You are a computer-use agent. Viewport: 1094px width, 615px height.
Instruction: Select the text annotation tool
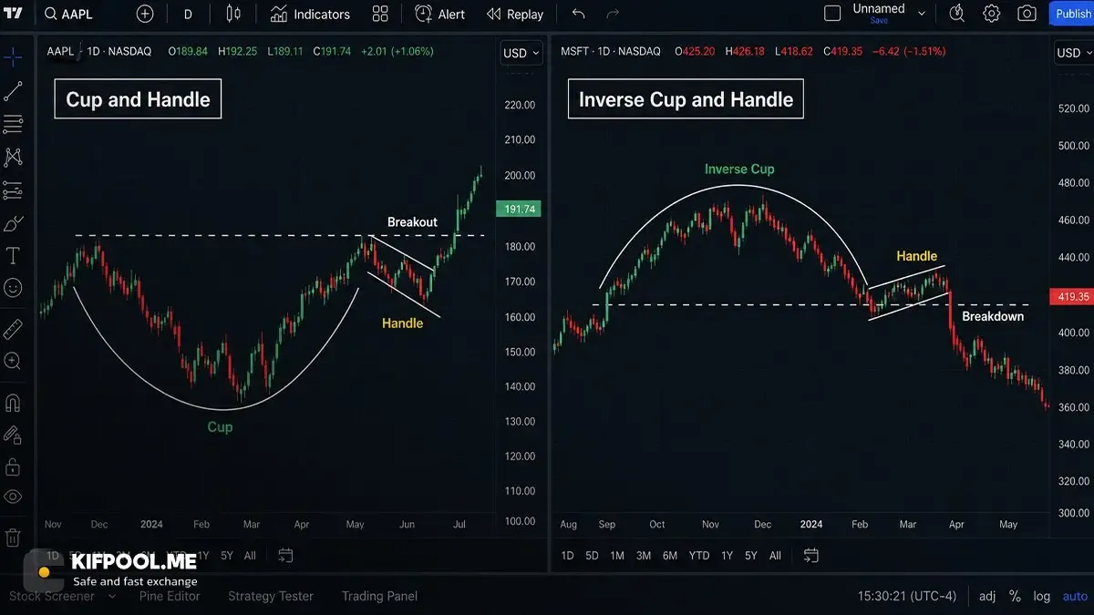[13, 256]
